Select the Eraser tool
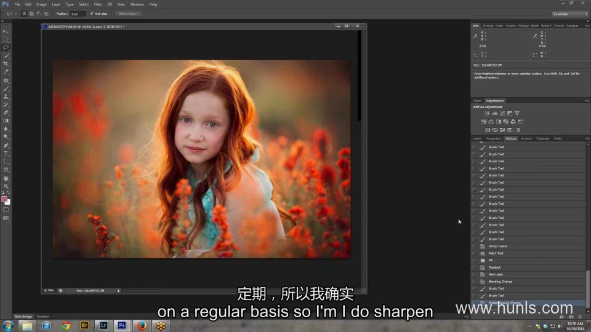This screenshot has width=591, height=332. point(6,113)
